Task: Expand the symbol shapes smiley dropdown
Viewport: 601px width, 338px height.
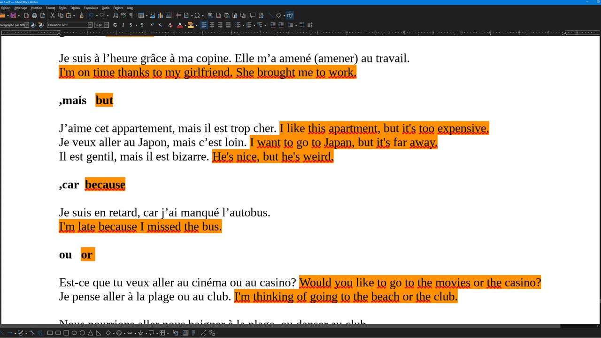Action: coord(124,333)
